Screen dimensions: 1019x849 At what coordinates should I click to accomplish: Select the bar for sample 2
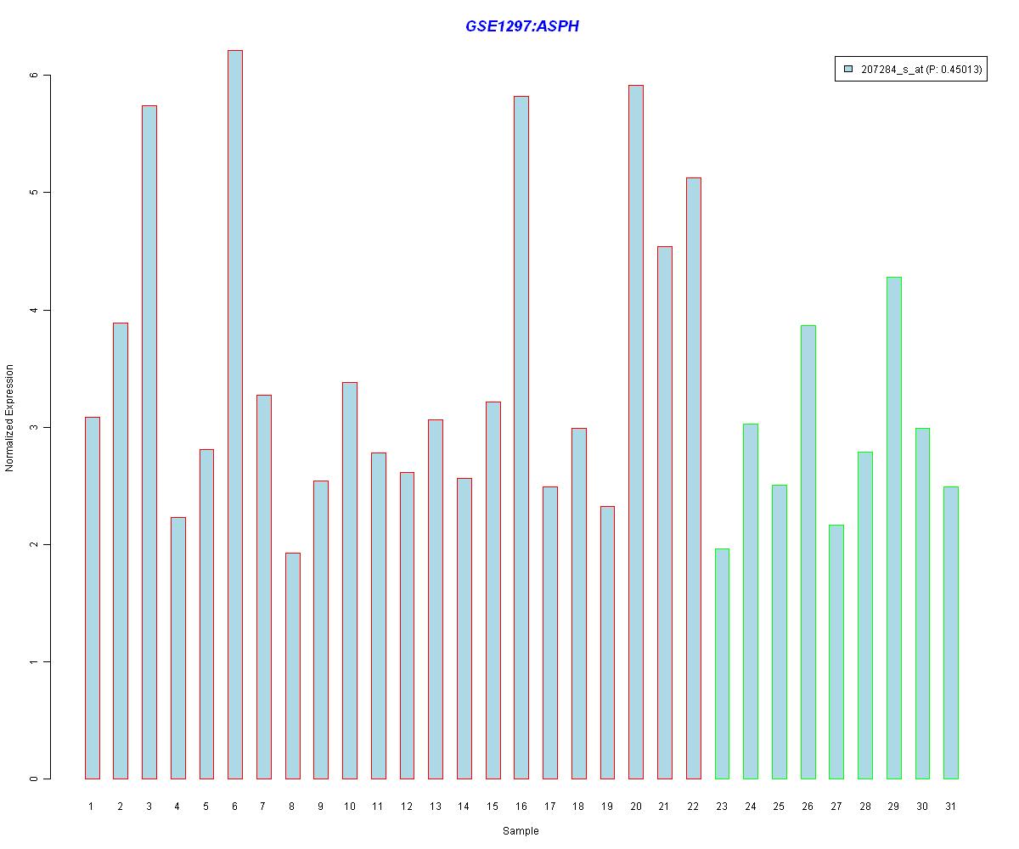click(x=121, y=551)
